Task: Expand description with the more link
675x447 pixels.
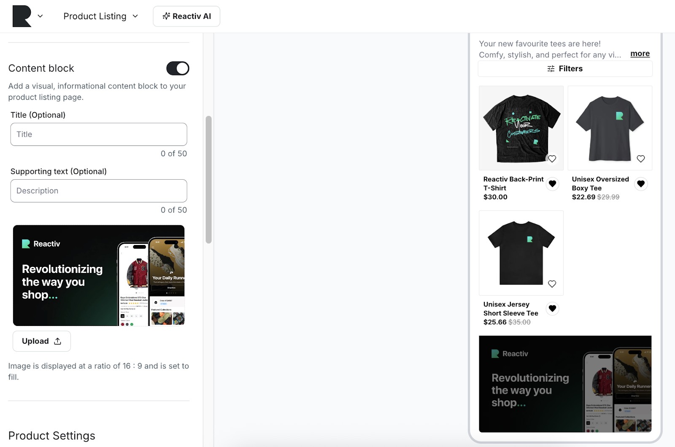Action: 640,54
